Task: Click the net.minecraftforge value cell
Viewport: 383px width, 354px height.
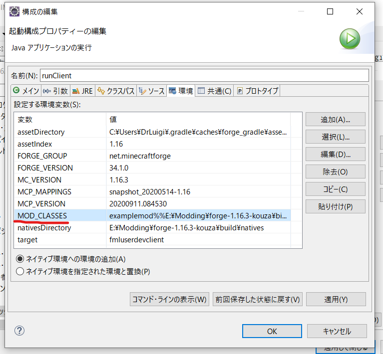Action: tap(198, 156)
